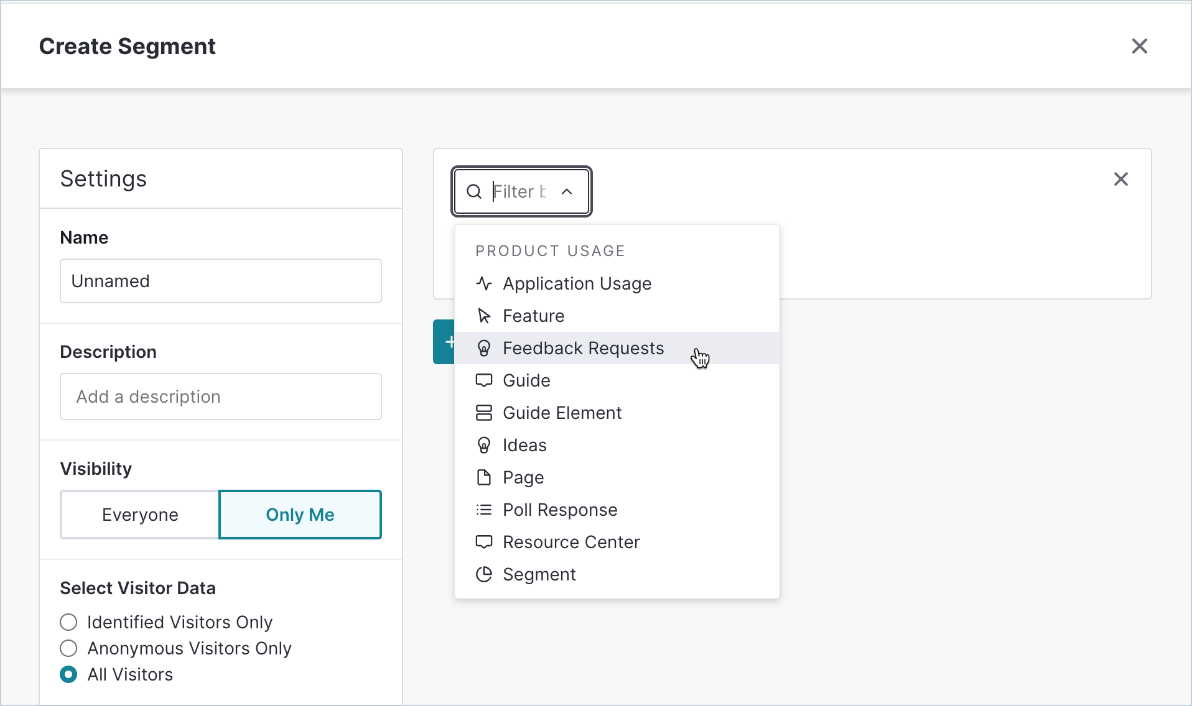Click the Feature cursor icon
1192x706 pixels.
click(484, 316)
